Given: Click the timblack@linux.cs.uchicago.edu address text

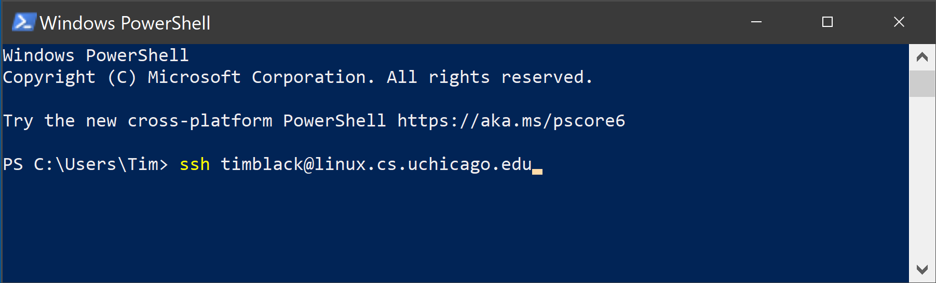Looking at the screenshot, I should [376, 164].
